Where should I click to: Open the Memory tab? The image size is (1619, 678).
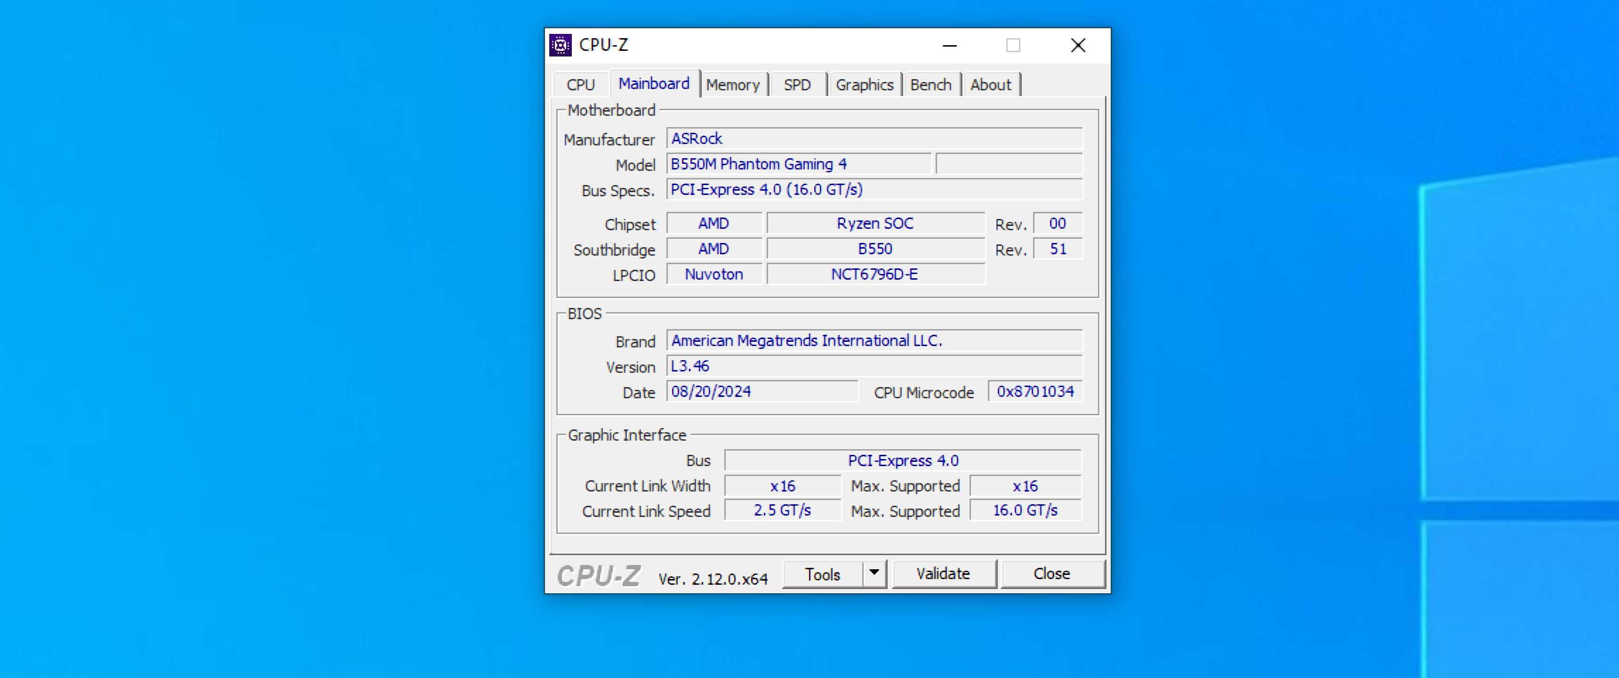click(733, 85)
